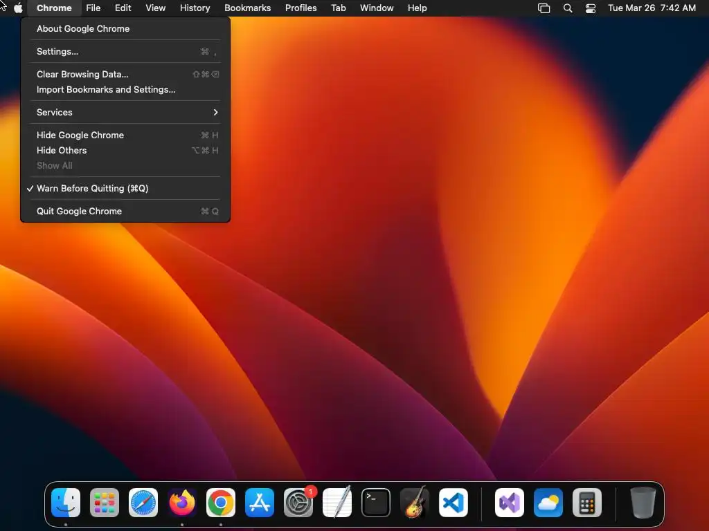
Task: Expand the Services submenu
Action: [x=125, y=113]
